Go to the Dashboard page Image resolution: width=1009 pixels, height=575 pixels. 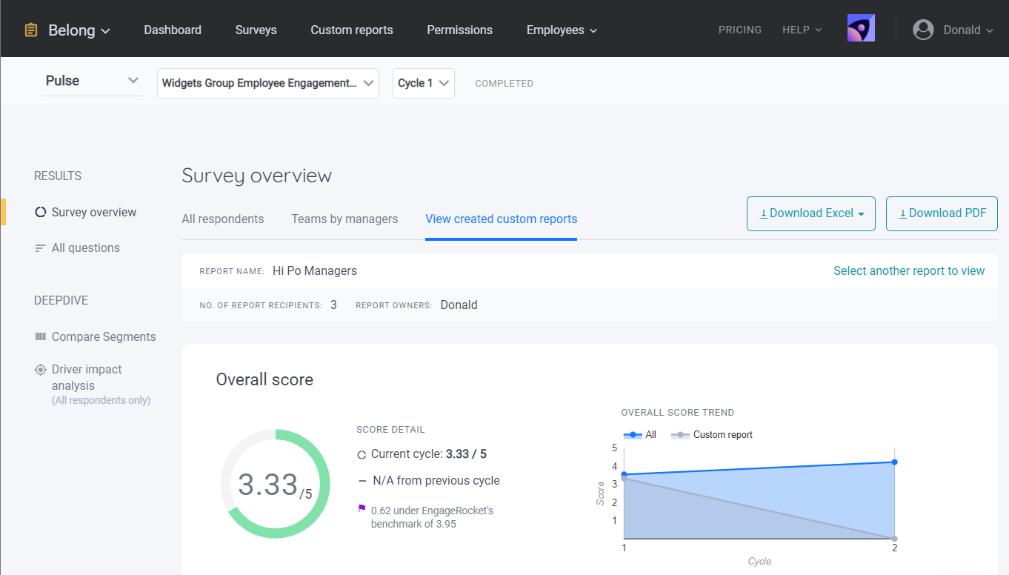coord(173,30)
